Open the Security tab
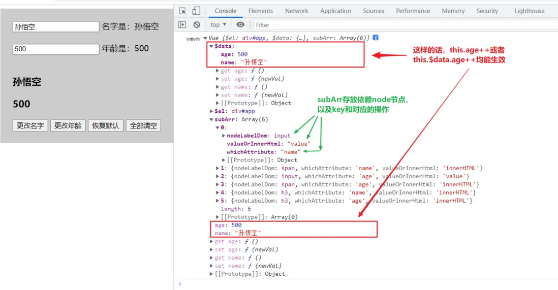Viewport: 558px width, 290px height. coord(487,11)
